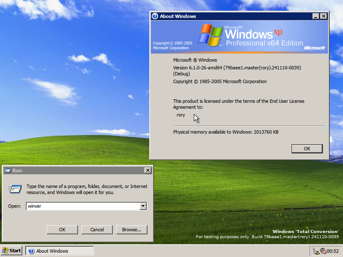This screenshot has height=257, width=343.
Task: Minimize the About Windows dialog
Action: click(x=316, y=16)
